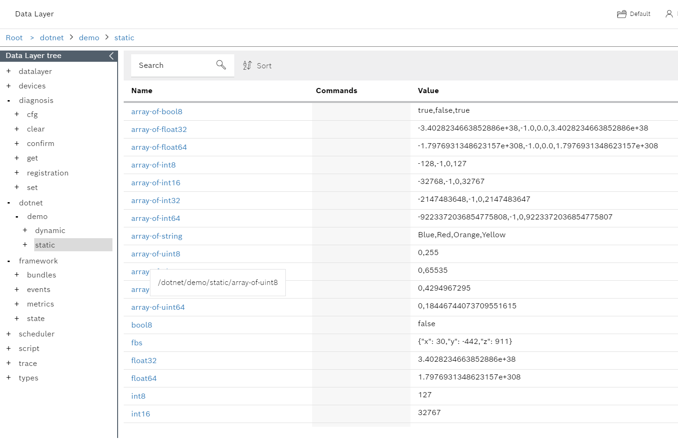
Task: Expand the dynamic node under demo
Action: pyautogui.click(x=25, y=230)
